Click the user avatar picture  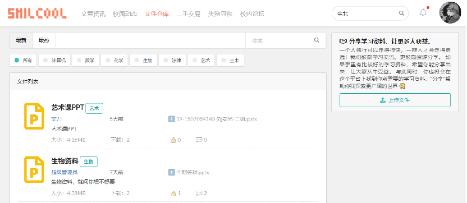450,13
